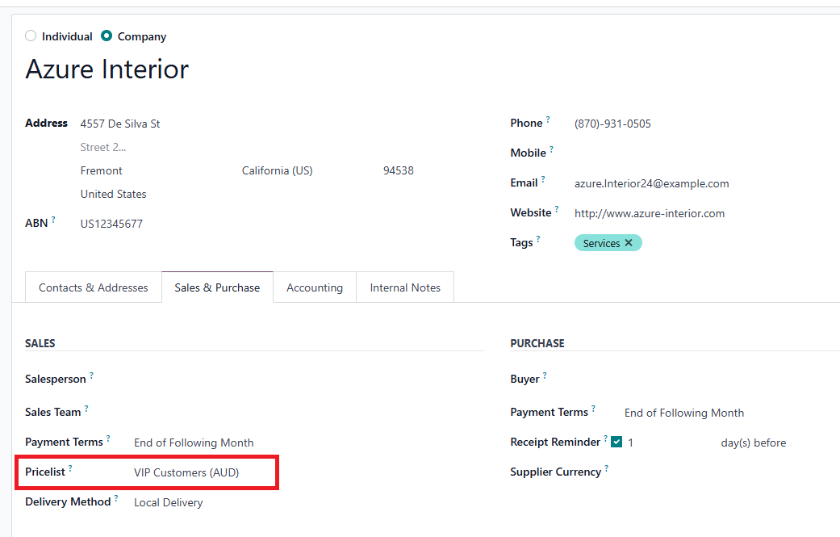Image resolution: width=840 pixels, height=537 pixels.
Task: Go to the Internal Notes tab
Action: pyautogui.click(x=405, y=287)
